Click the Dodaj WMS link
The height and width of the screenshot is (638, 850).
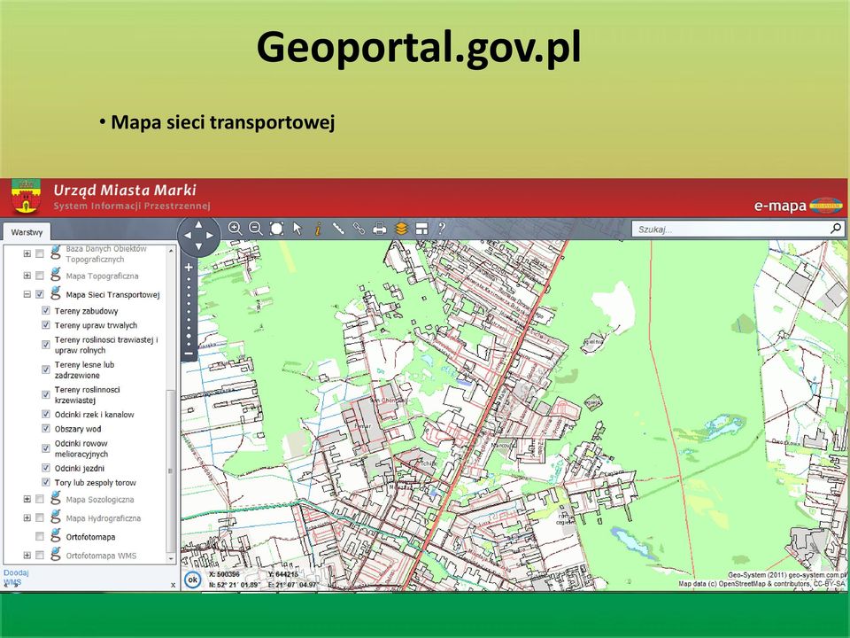pos(16,577)
